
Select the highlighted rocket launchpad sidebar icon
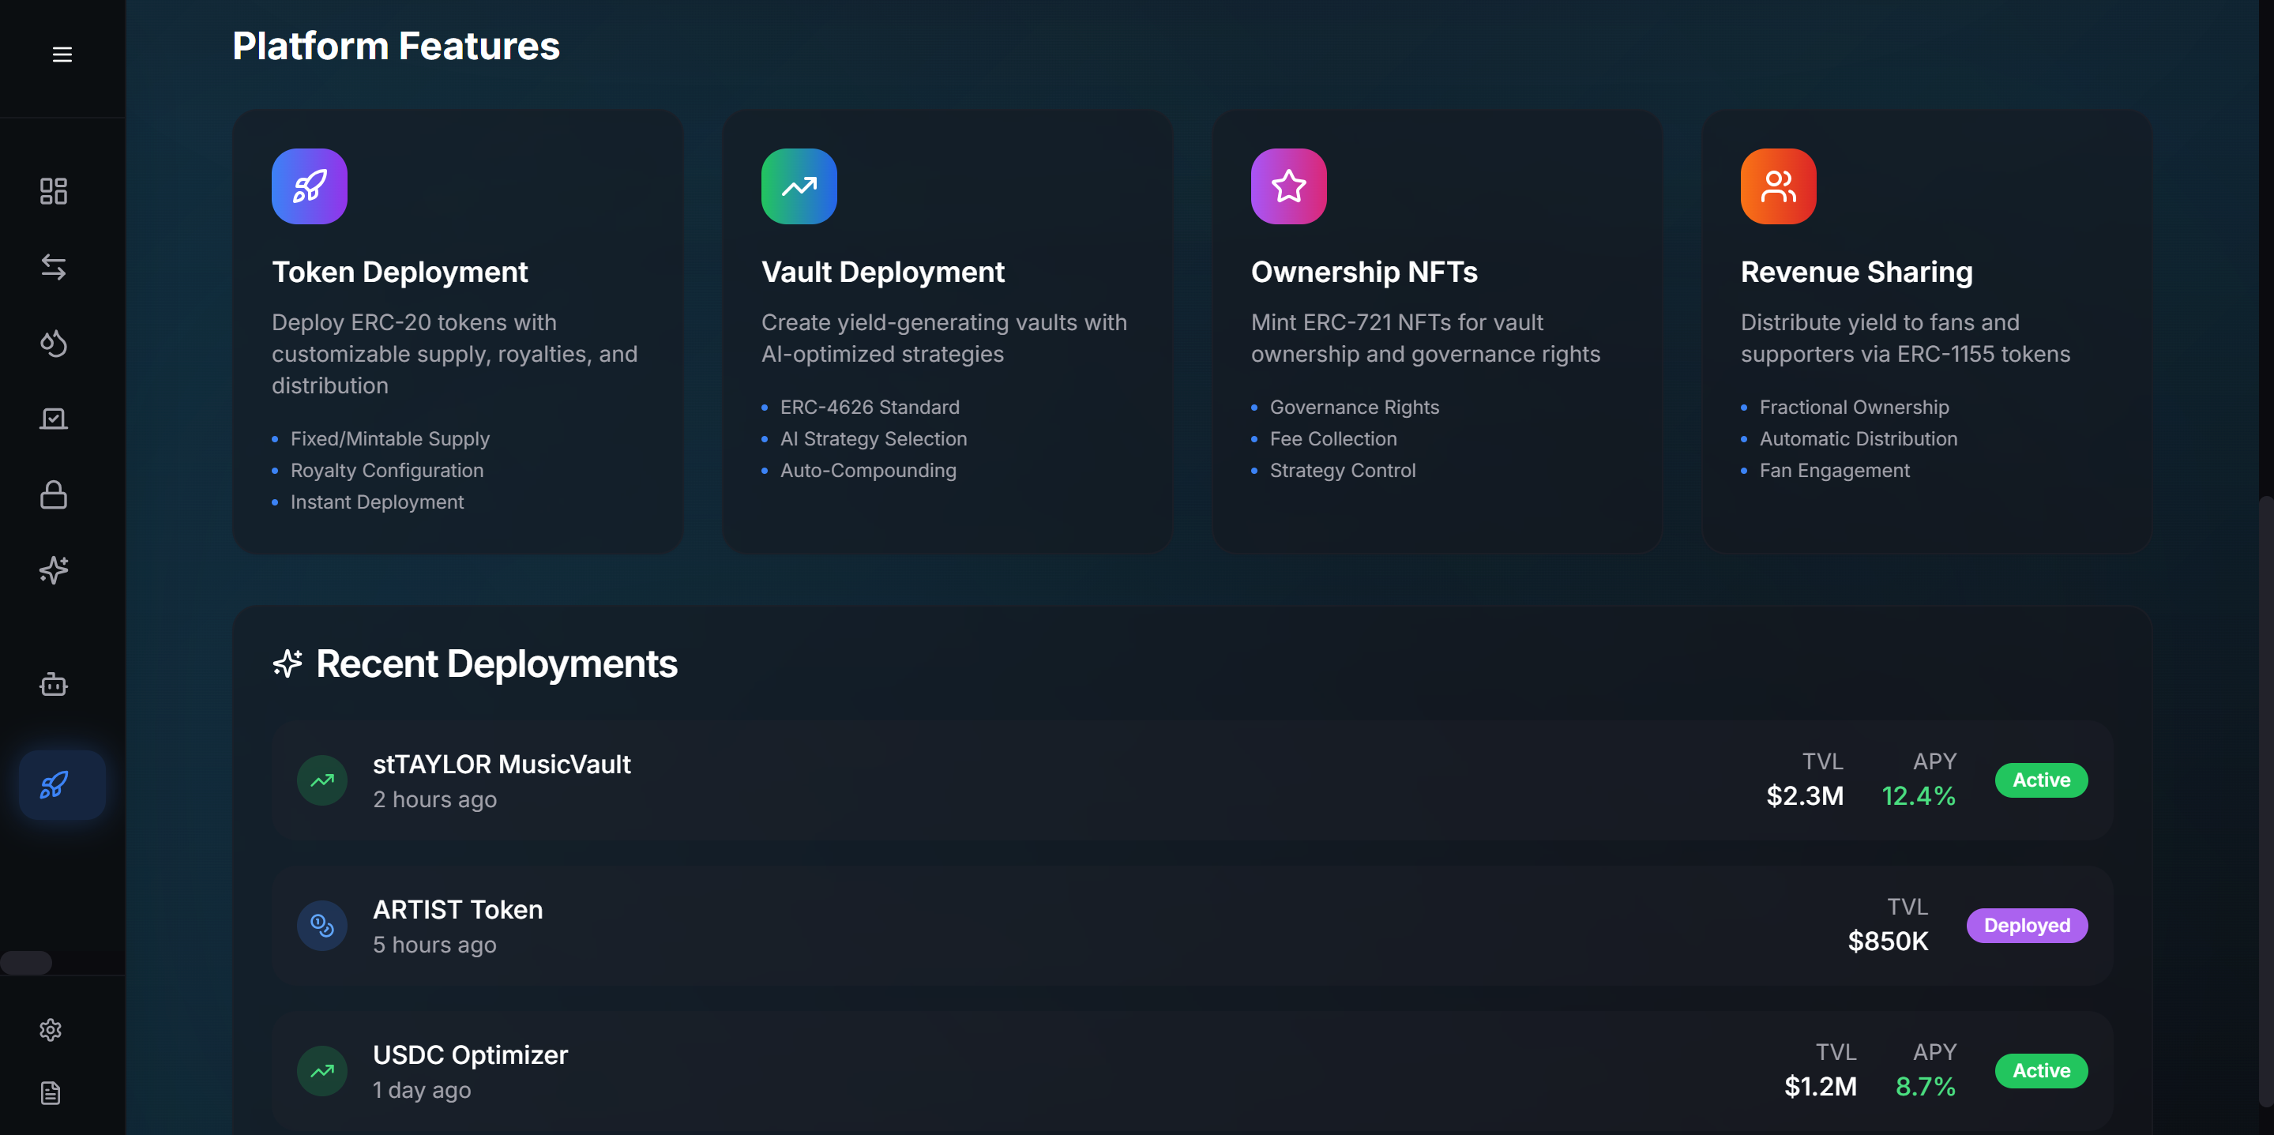coord(60,784)
